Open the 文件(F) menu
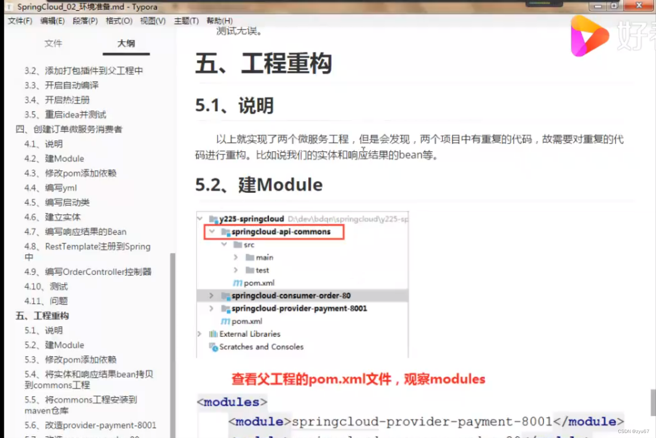Screen dimensions: 656x438 click(x=20, y=21)
